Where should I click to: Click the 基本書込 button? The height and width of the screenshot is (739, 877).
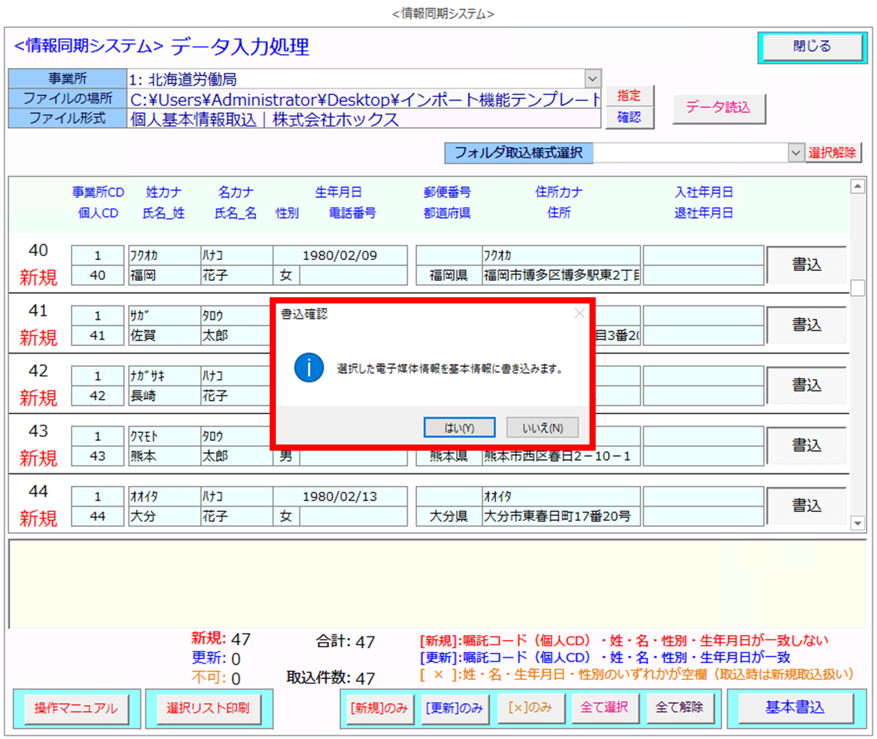(794, 707)
